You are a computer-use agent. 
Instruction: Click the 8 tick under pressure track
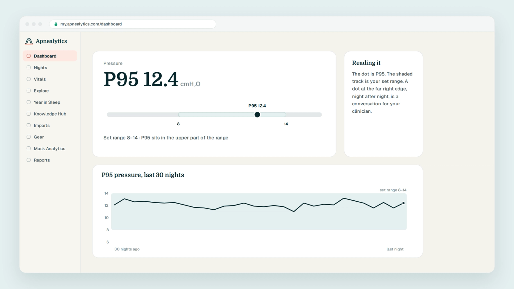pyautogui.click(x=178, y=124)
